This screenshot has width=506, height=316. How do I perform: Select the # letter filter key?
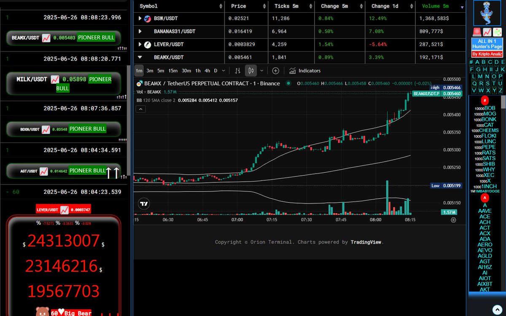[x=471, y=62]
